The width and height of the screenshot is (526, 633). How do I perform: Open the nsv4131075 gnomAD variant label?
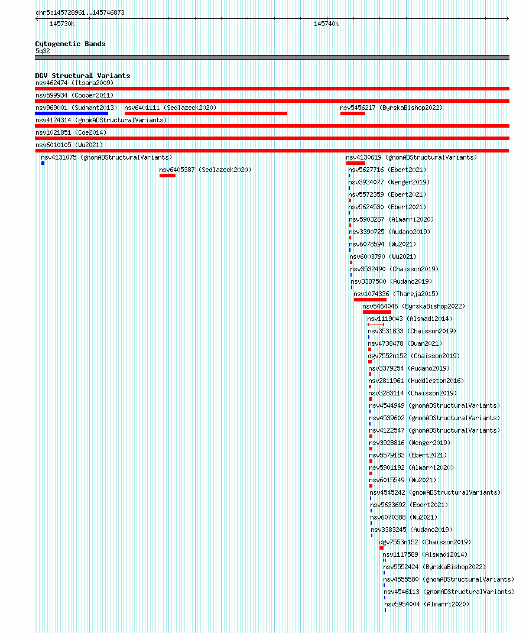106,157
